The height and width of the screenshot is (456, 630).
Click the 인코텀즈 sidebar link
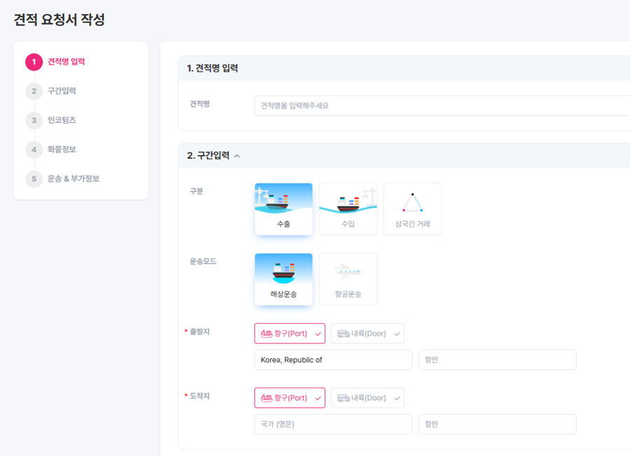point(62,120)
